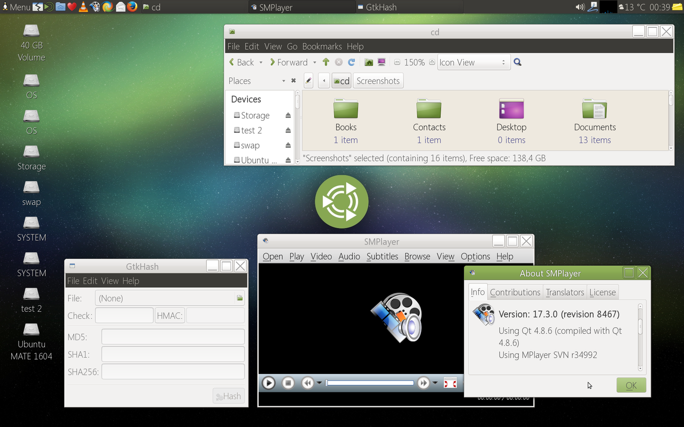The image size is (684, 427).
Task: Click the MD5 output field
Action: coord(173,337)
